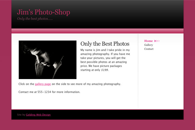Click the middle pink arrow beside Home

point(157,41)
